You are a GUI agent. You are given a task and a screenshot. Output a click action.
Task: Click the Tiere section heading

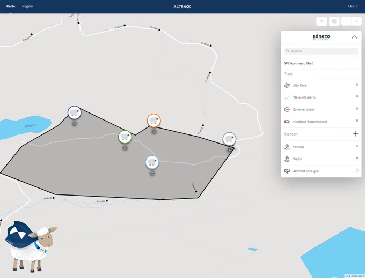[x=288, y=74]
